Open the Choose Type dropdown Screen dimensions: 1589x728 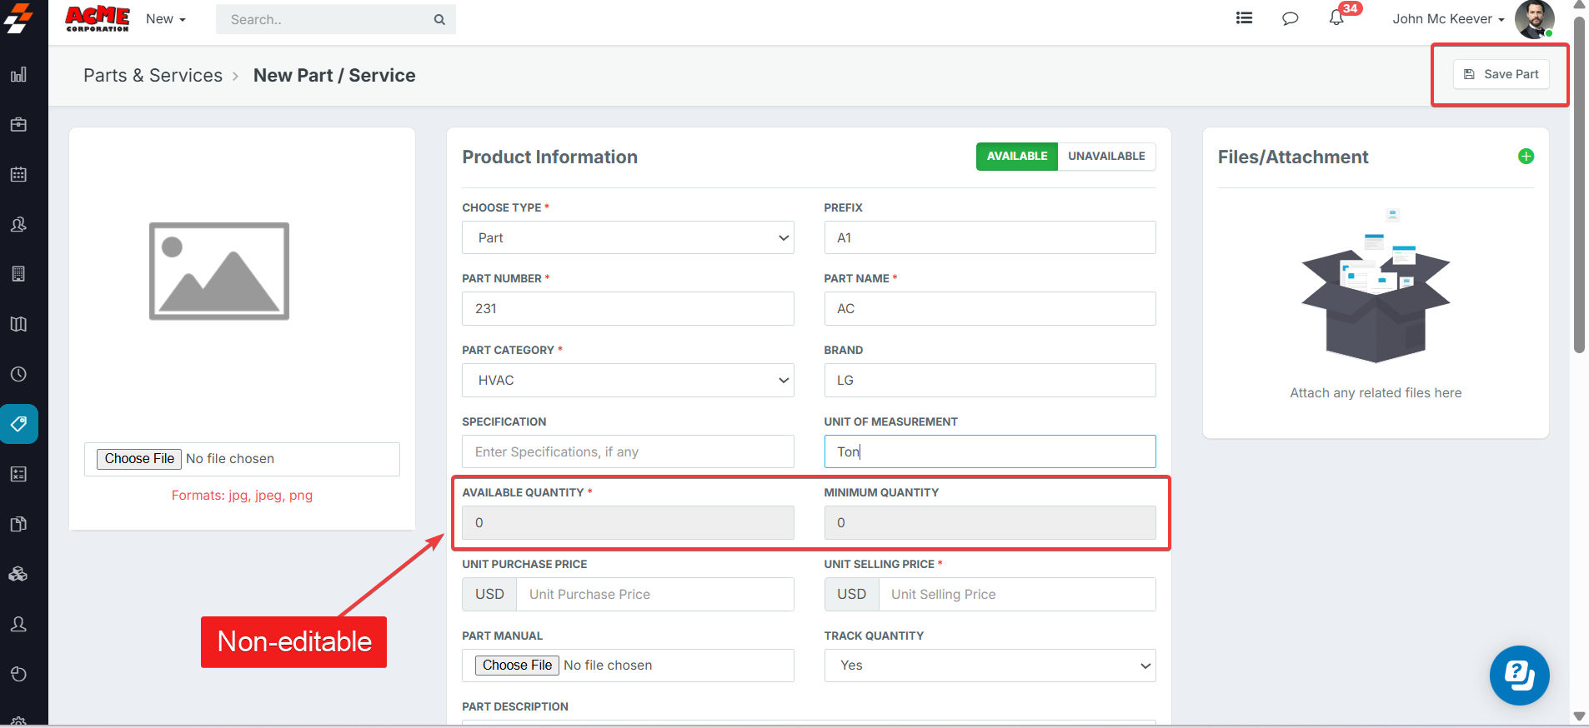628,238
